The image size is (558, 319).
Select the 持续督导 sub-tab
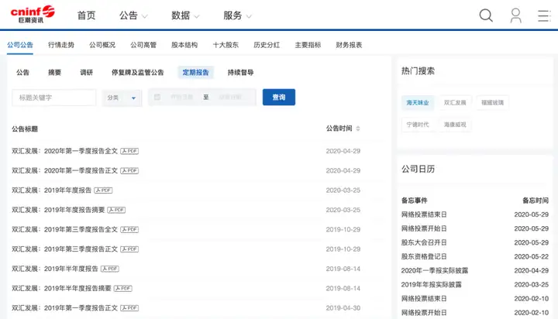click(x=240, y=72)
